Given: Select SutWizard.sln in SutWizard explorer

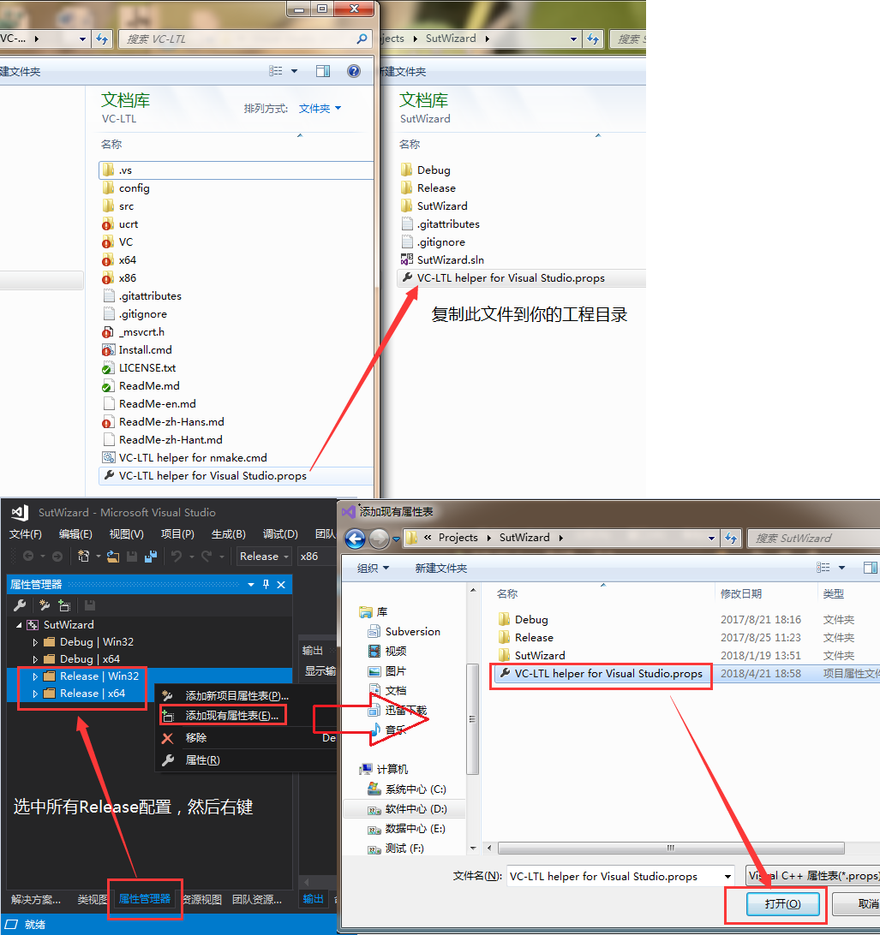Looking at the screenshot, I should (x=451, y=260).
